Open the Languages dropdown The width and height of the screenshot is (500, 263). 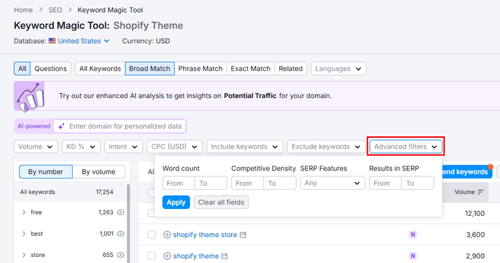pos(339,69)
